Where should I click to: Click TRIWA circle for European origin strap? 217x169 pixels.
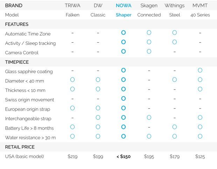point(72,108)
